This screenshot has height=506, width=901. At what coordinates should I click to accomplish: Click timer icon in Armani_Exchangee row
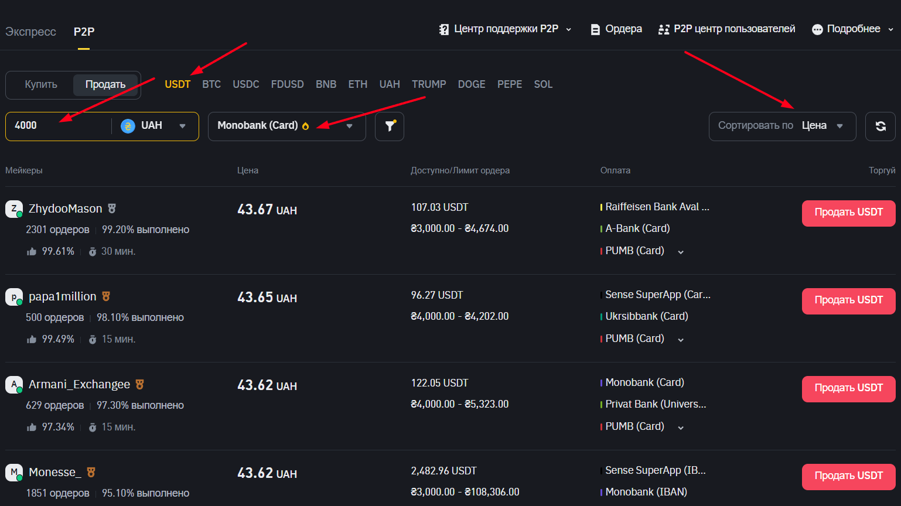coord(93,428)
